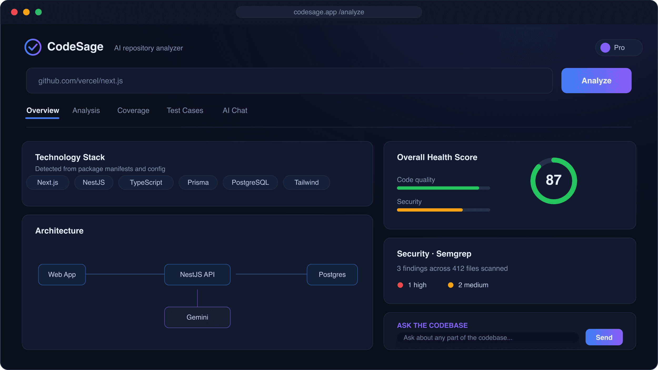Click '3 findings across 412 files scanned'
The height and width of the screenshot is (370, 658).
pyautogui.click(x=452, y=268)
